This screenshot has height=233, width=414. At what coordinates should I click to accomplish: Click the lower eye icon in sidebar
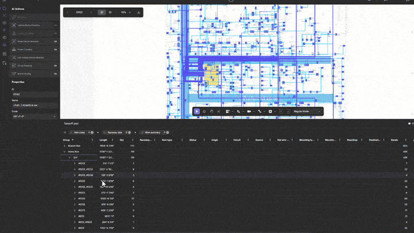[x=5, y=37]
